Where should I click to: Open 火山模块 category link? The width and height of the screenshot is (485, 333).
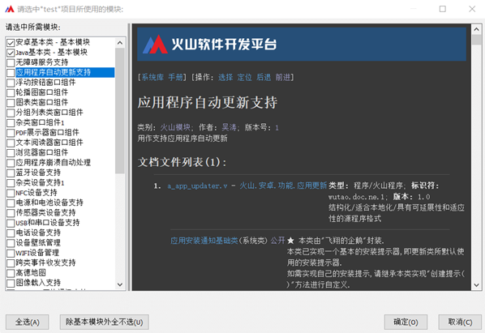[x=175, y=127]
